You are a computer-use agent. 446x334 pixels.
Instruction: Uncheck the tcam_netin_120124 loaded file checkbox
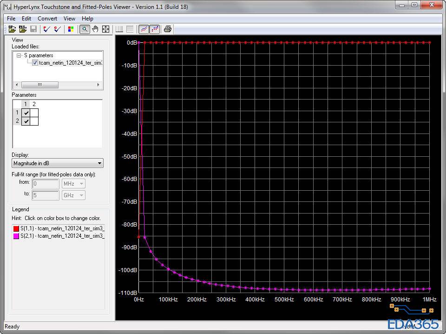point(35,63)
